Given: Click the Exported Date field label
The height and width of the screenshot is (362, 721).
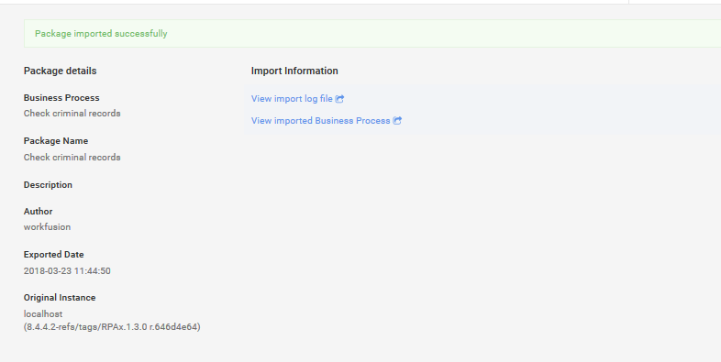Looking at the screenshot, I should click(54, 255).
